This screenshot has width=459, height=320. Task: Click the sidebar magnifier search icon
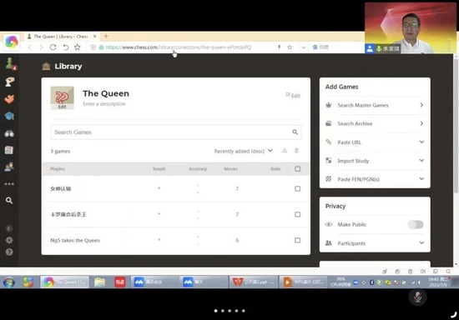pyautogui.click(x=9, y=201)
